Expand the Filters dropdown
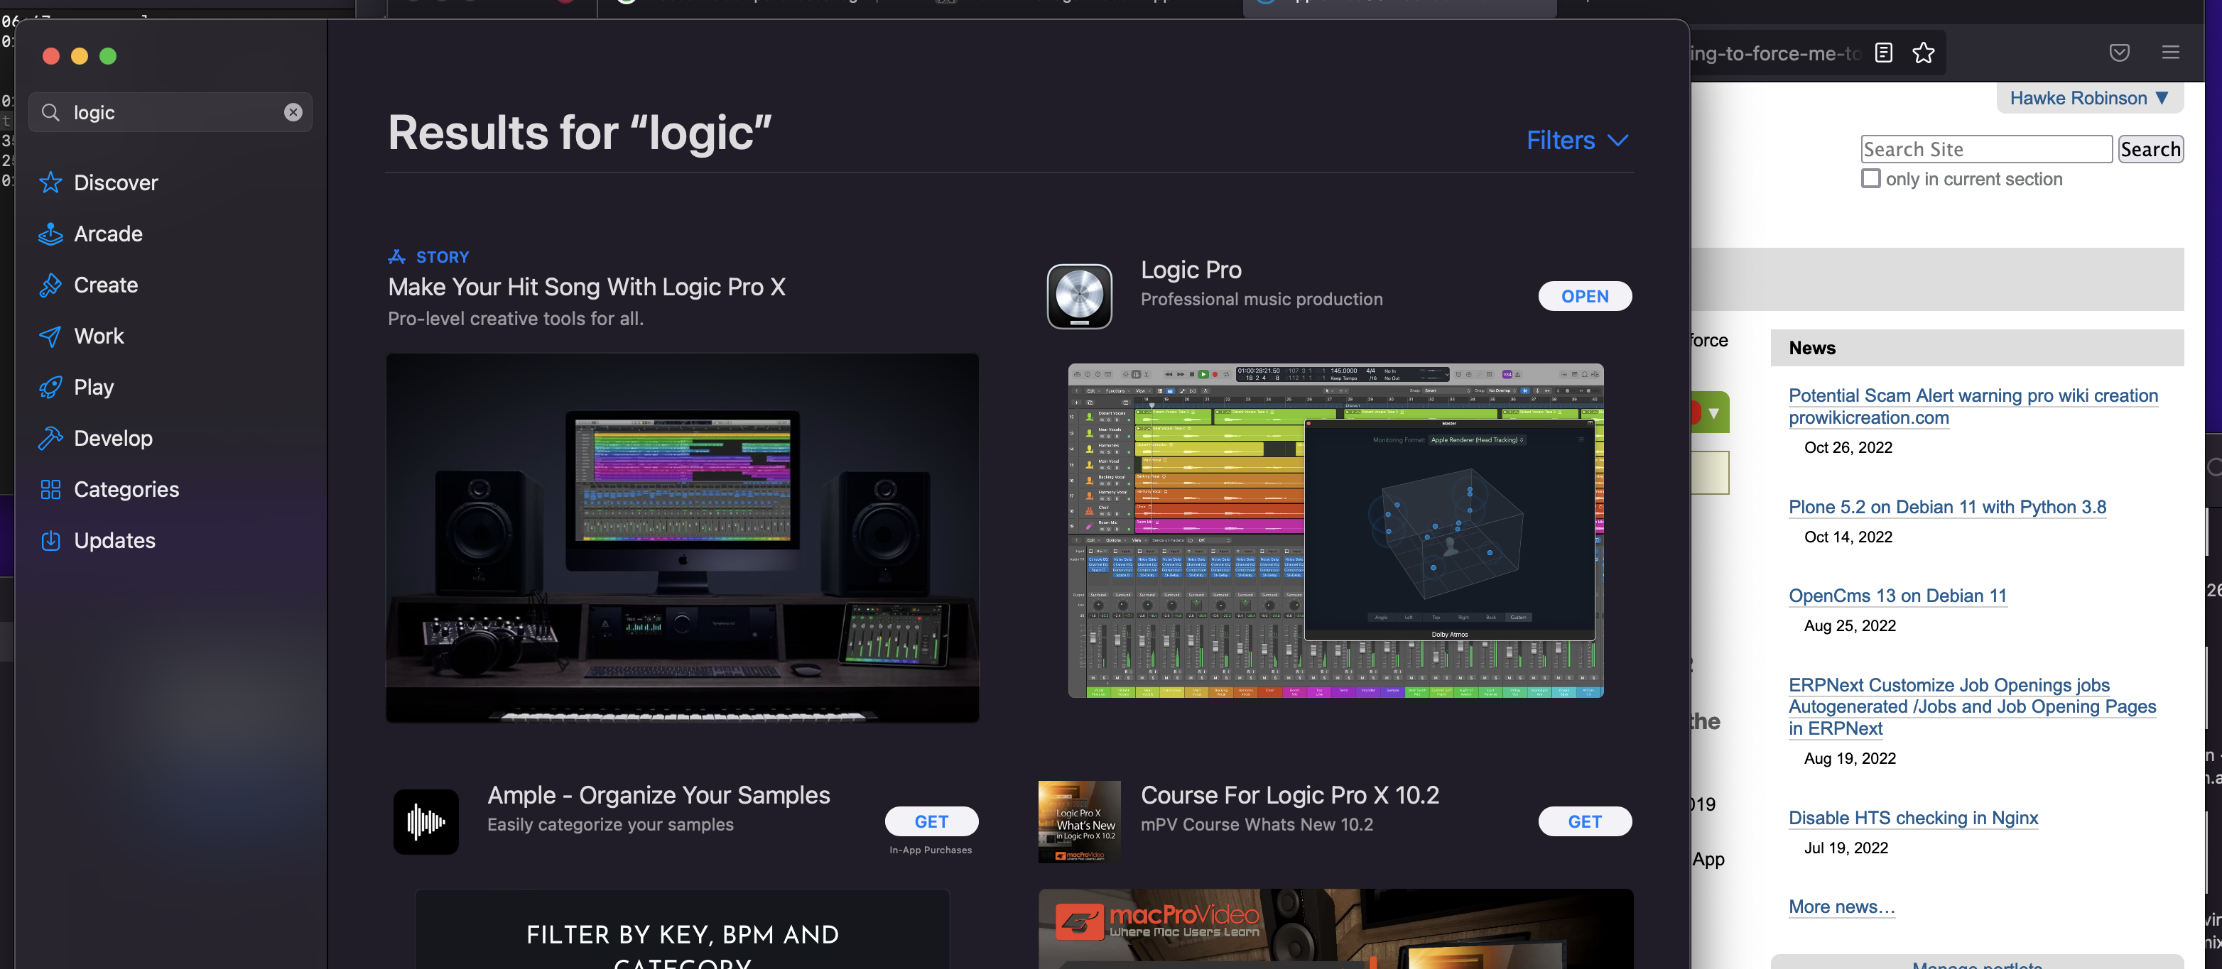This screenshot has width=2222, height=969. tap(1577, 141)
